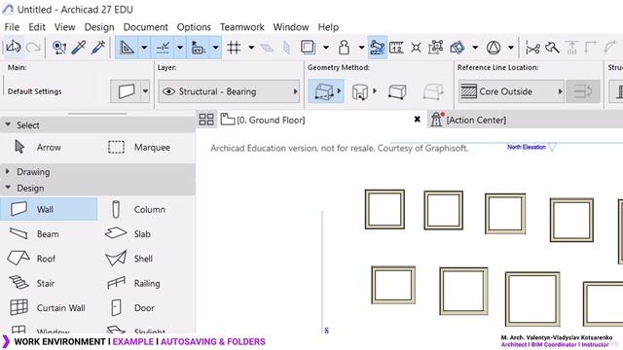Select the Column tool
This screenshot has width=623, height=350.
(x=138, y=209)
